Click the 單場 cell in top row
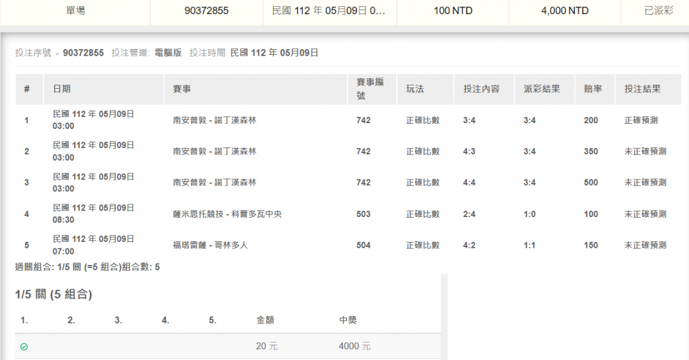This screenshot has height=360, width=689. point(75,11)
